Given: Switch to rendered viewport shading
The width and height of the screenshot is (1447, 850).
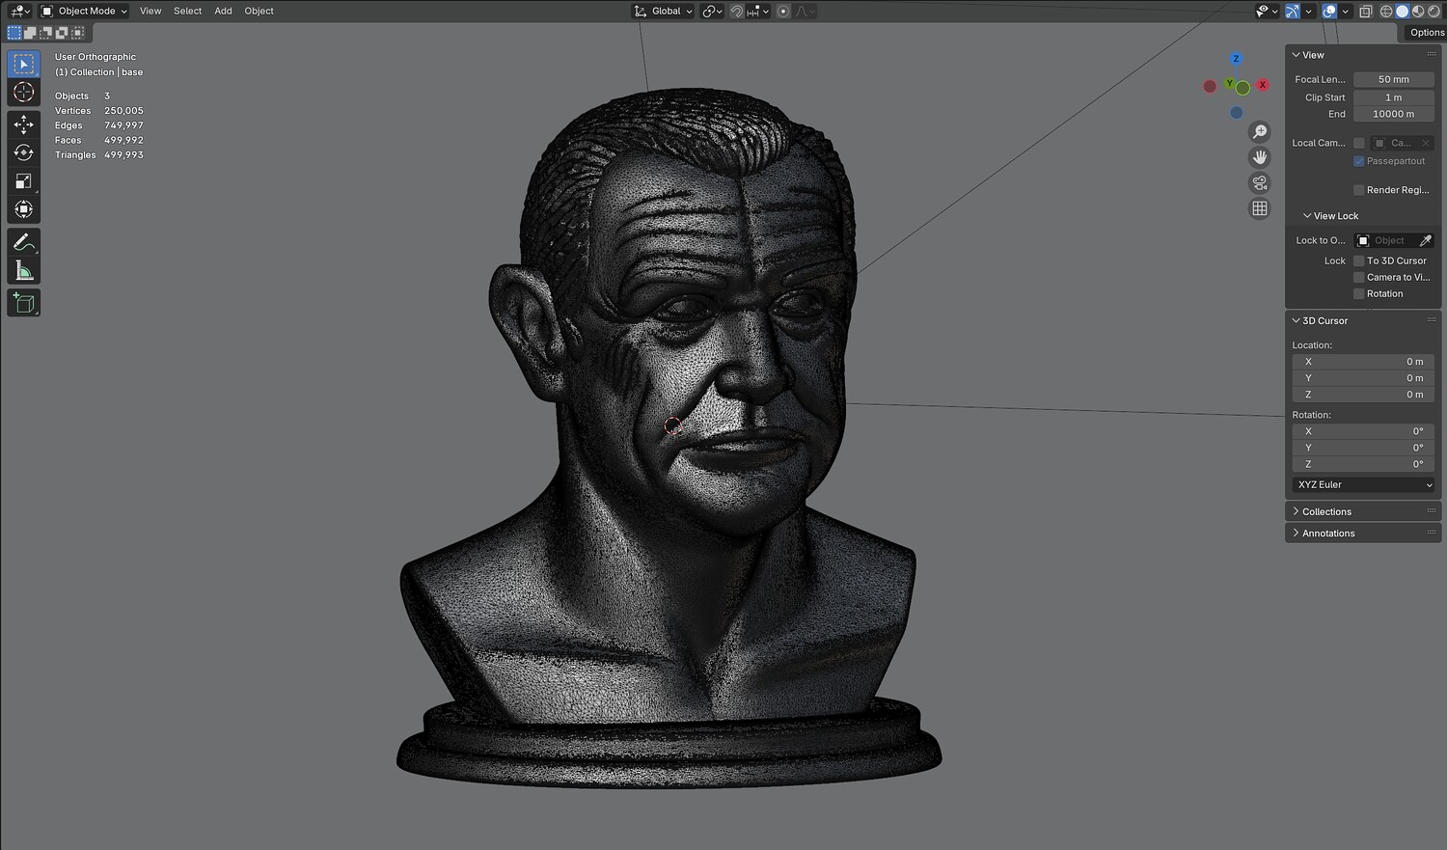Looking at the screenshot, I should coord(1434,12).
